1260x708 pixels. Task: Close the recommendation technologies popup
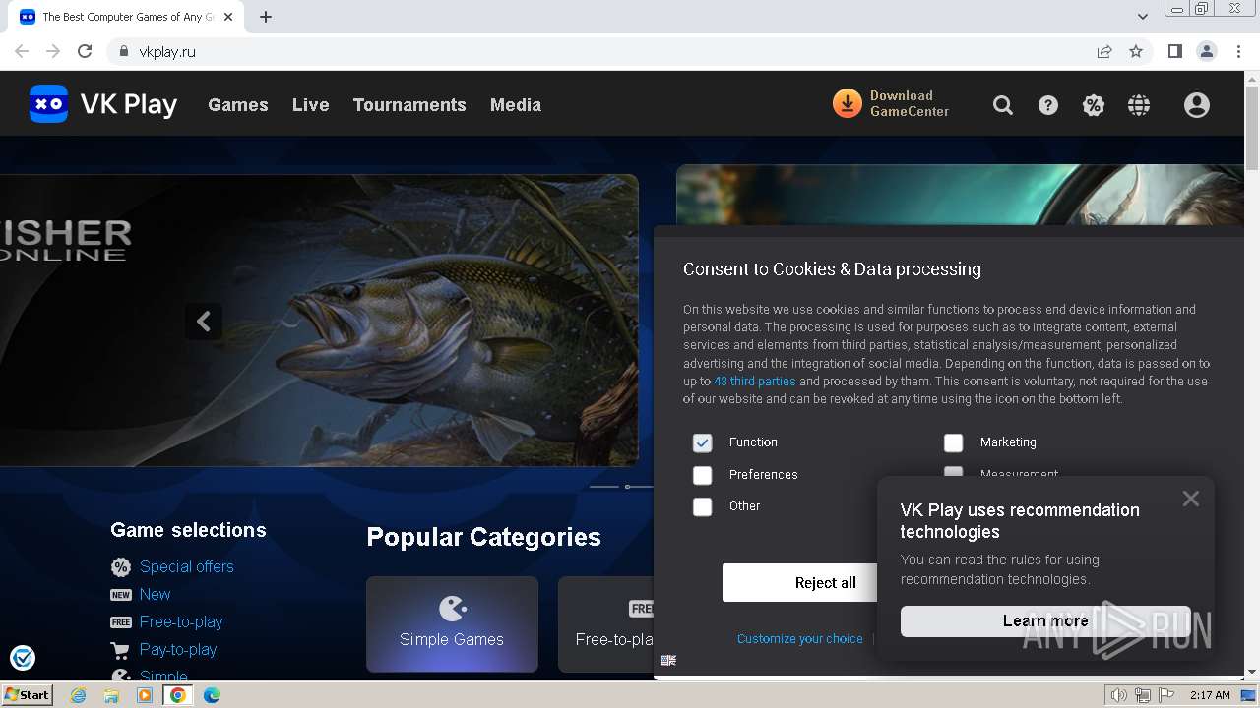[1191, 499]
